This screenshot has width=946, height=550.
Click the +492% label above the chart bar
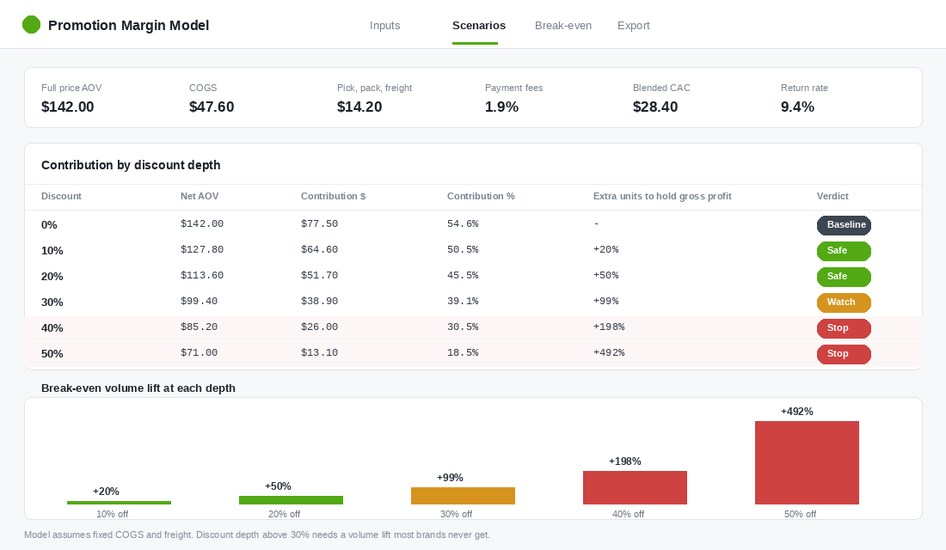[x=797, y=412]
